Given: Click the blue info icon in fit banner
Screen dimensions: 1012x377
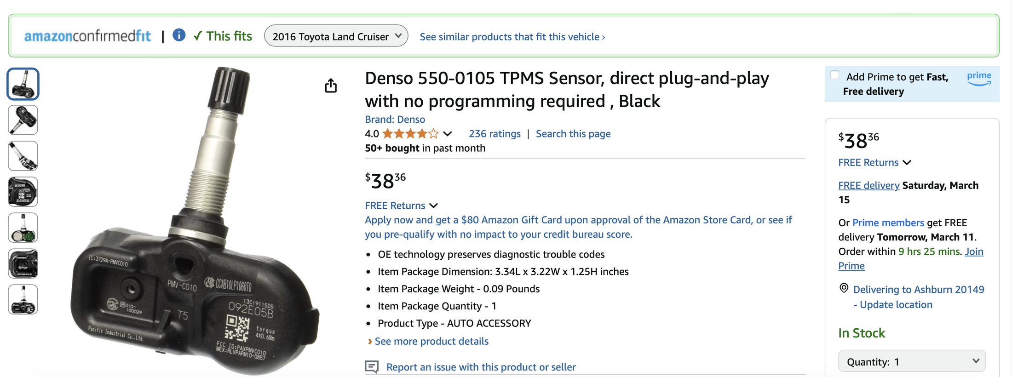Looking at the screenshot, I should (179, 35).
